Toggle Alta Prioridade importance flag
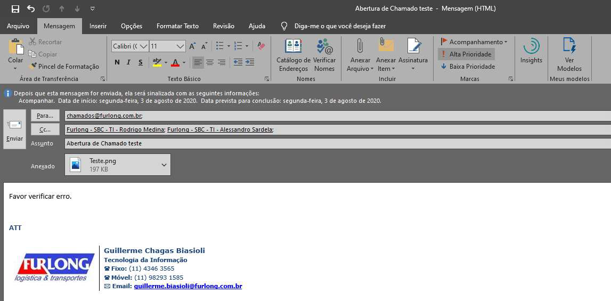The width and height of the screenshot is (611, 301). (x=466, y=54)
